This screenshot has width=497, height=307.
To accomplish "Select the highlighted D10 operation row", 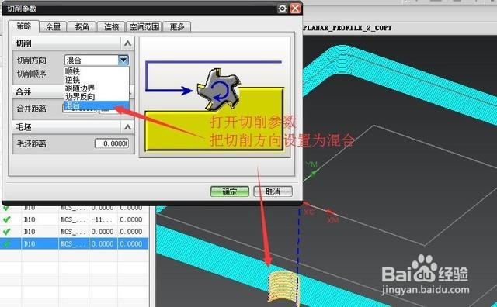I will (x=75, y=243).
